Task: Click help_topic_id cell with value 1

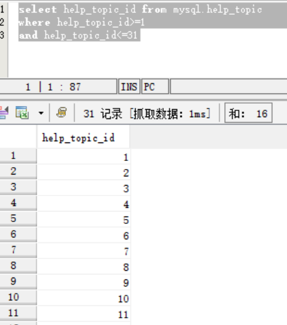Action: [x=84, y=157]
